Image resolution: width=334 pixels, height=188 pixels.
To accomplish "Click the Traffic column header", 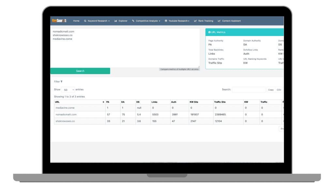I will [270, 102].
